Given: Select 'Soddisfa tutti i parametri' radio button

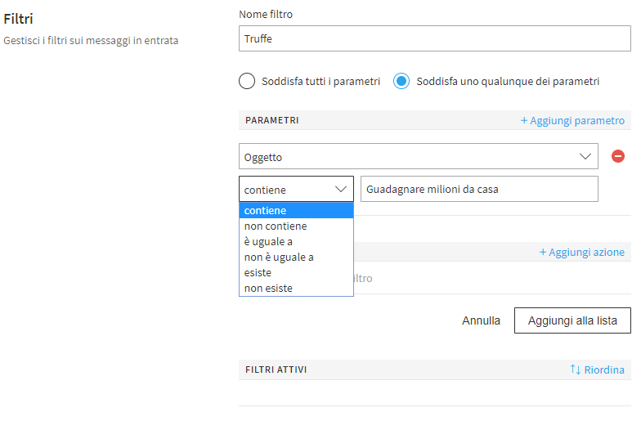Looking at the screenshot, I should pyautogui.click(x=247, y=81).
